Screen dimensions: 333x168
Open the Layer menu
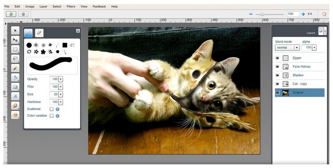coord(43,6)
